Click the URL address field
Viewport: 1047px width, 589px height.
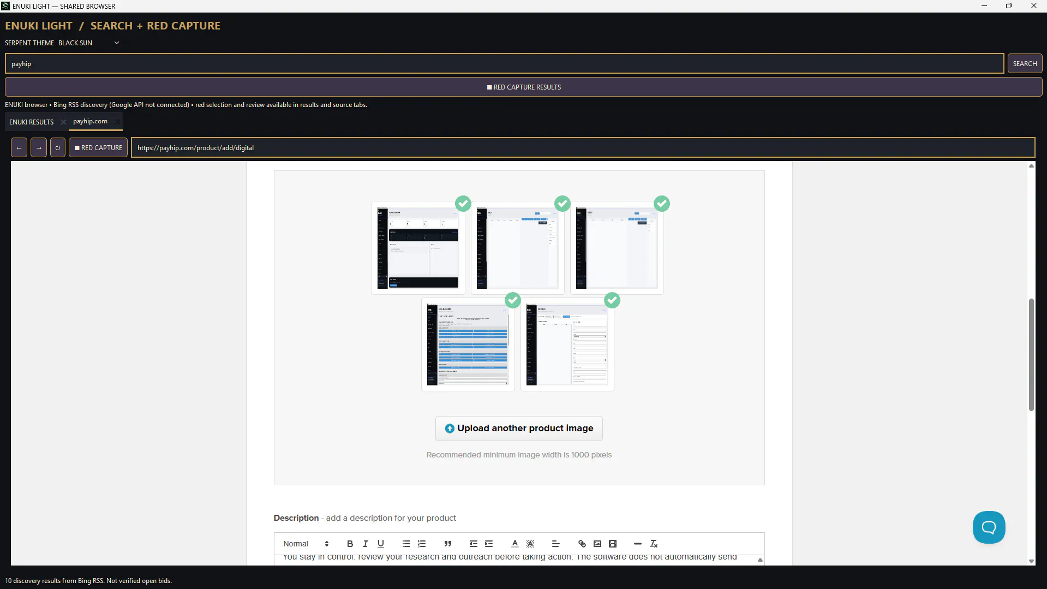pyautogui.click(x=583, y=148)
